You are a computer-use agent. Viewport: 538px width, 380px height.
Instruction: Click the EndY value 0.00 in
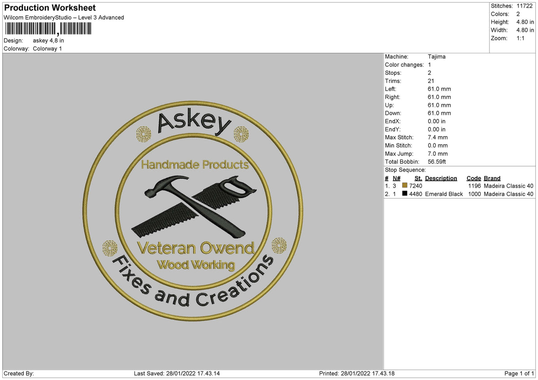click(437, 130)
